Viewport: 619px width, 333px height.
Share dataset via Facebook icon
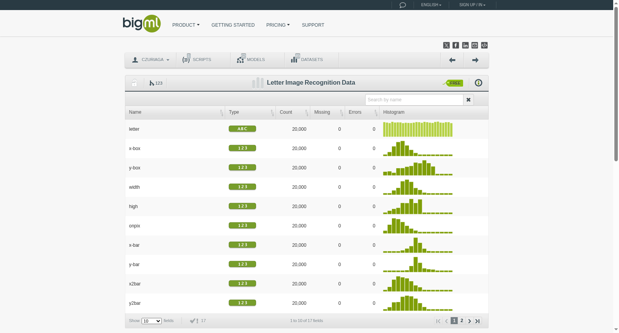456,45
